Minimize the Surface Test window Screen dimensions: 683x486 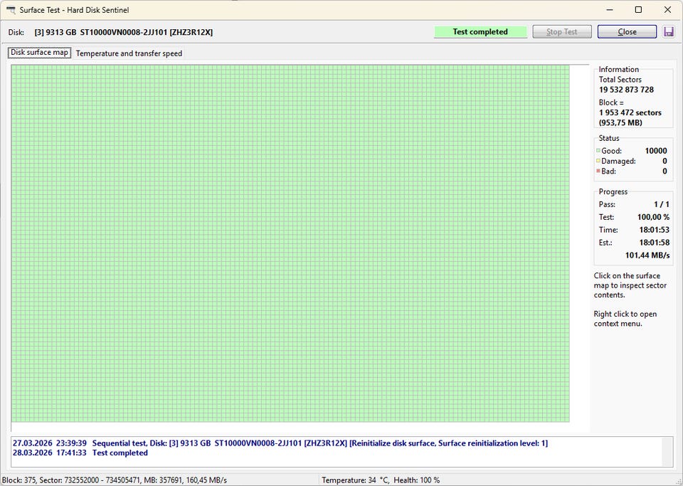609,9
